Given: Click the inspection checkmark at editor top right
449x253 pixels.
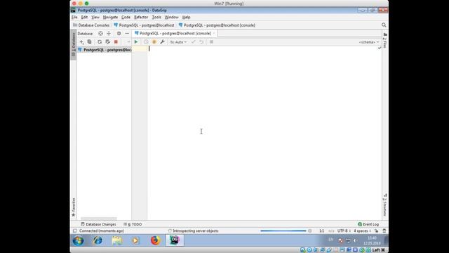Looking at the screenshot, I should 380,48.
